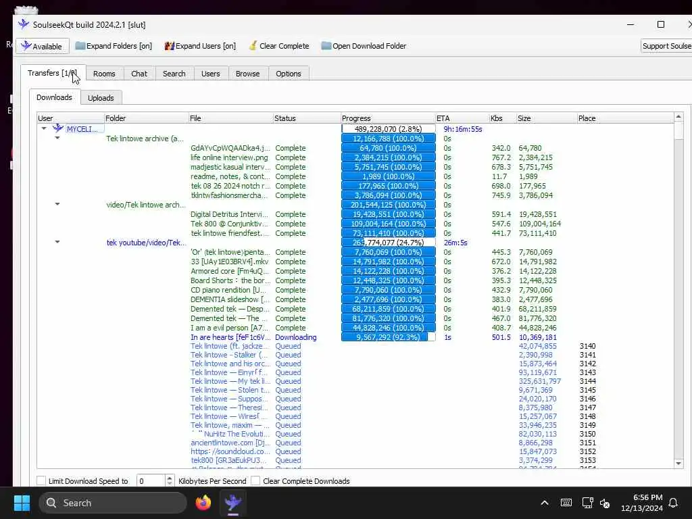Select queued file Tek lintowe - Stalker
Screen dimensions: 692x519
[x=229, y=355]
